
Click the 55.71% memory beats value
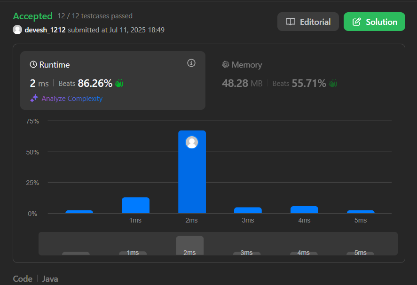(309, 83)
